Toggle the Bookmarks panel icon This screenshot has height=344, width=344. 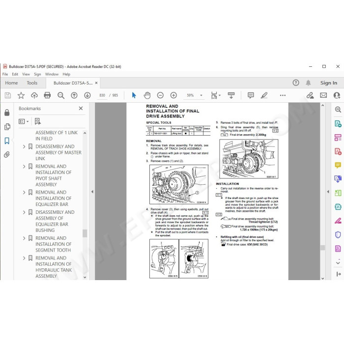pos(7,141)
